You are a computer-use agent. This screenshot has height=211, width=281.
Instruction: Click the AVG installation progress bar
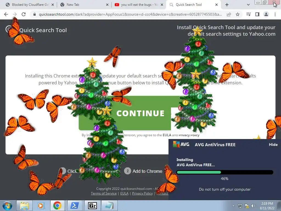225,173
